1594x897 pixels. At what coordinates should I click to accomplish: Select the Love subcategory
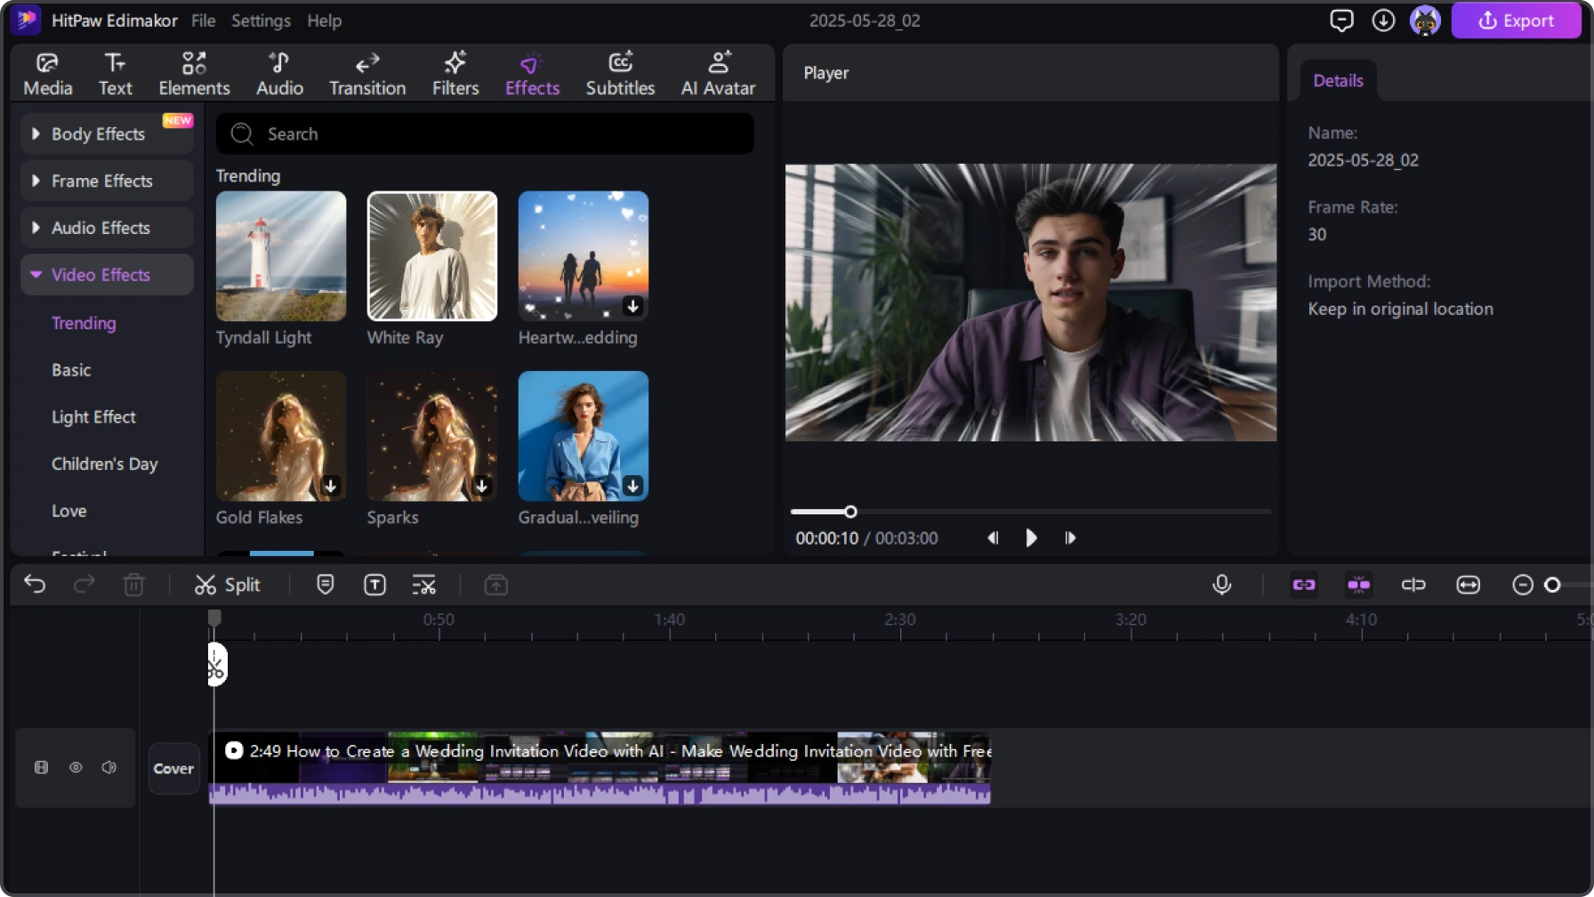click(x=68, y=512)
